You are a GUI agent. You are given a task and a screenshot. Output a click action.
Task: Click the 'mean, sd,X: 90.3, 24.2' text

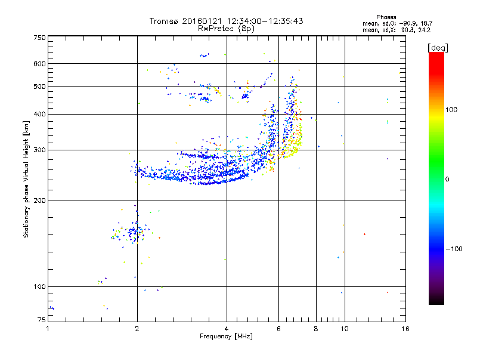(x=397, y=30)
